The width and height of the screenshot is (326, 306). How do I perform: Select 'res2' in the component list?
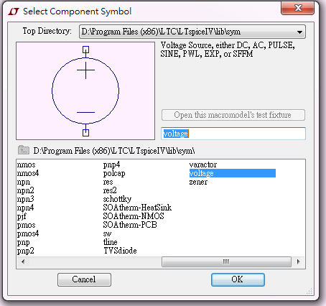[x=110, y=190]
